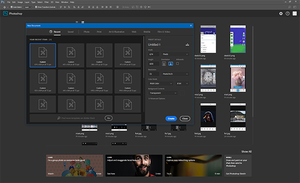Click the search icon in Adobe Stock field
Screen dimensions: 300x183
tap(59, 118)
